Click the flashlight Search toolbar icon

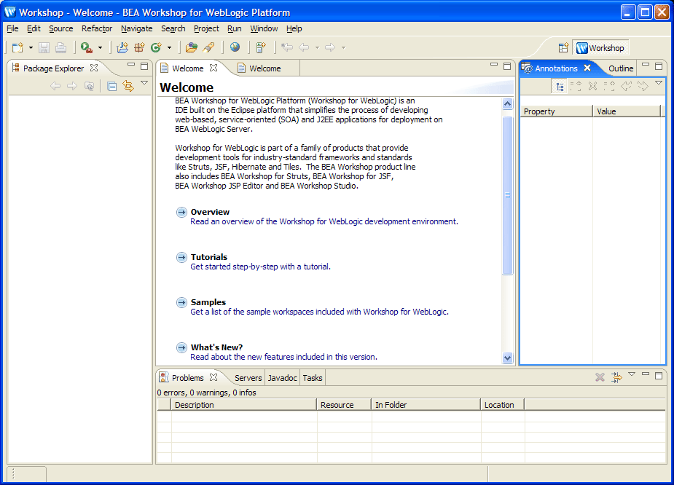point(208,47)
